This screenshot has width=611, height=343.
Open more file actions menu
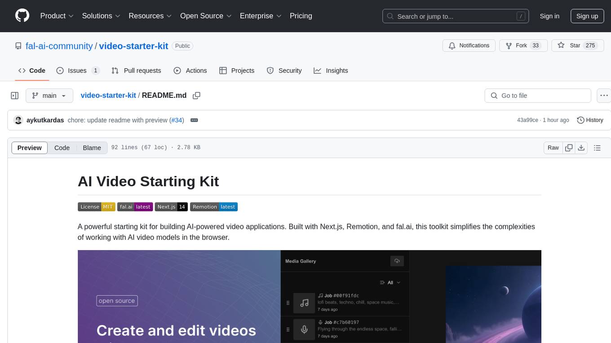click(604, 96)
